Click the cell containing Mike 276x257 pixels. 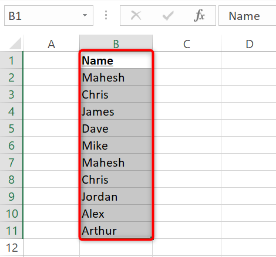116,145
